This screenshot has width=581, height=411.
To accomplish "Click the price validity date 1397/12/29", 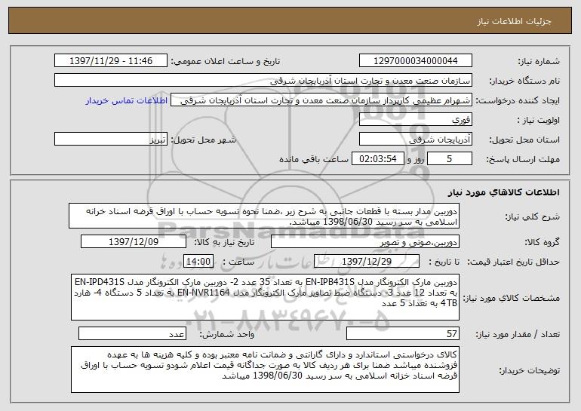I will point(367,262).
